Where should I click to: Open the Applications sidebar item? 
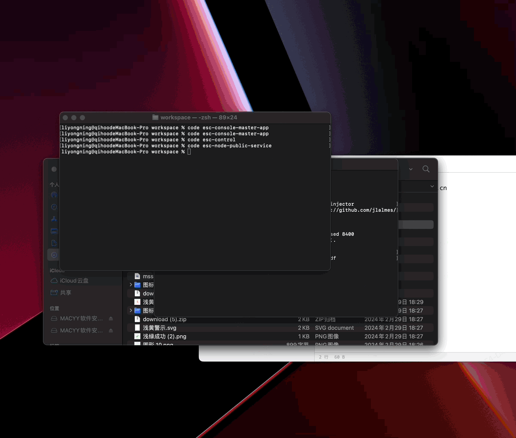pos(54,219)
